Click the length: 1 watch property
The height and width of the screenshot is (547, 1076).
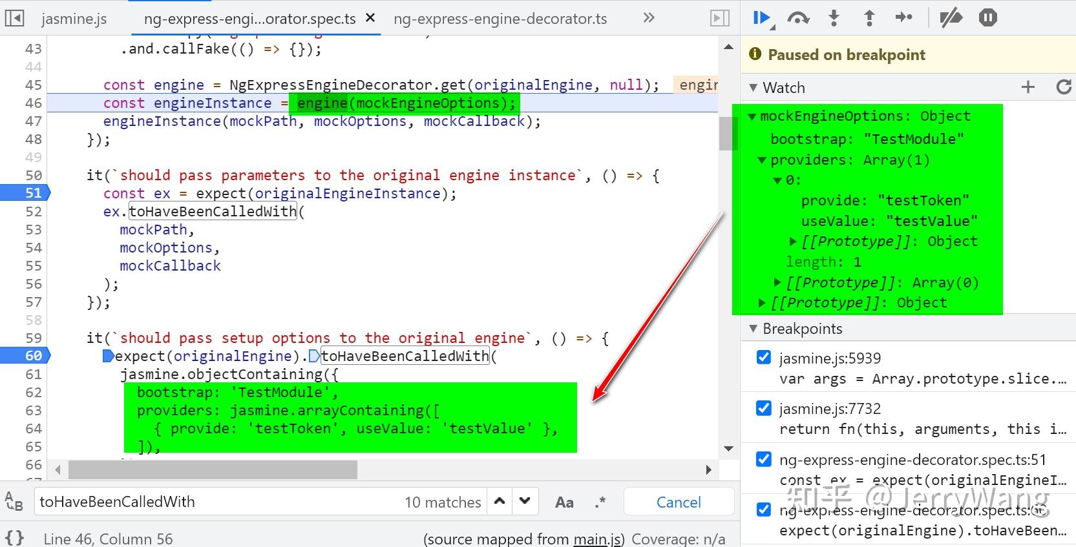tap(823, 262)
